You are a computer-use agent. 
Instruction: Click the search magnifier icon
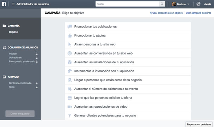point(162,4)
